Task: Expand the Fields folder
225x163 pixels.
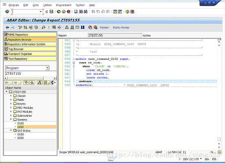Action: (11, 100)
